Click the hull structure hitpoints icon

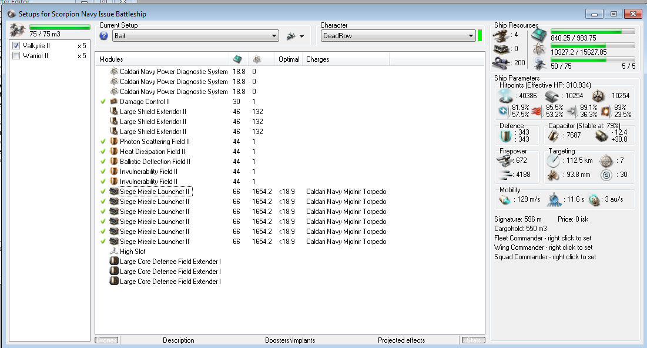pos(598,96)
